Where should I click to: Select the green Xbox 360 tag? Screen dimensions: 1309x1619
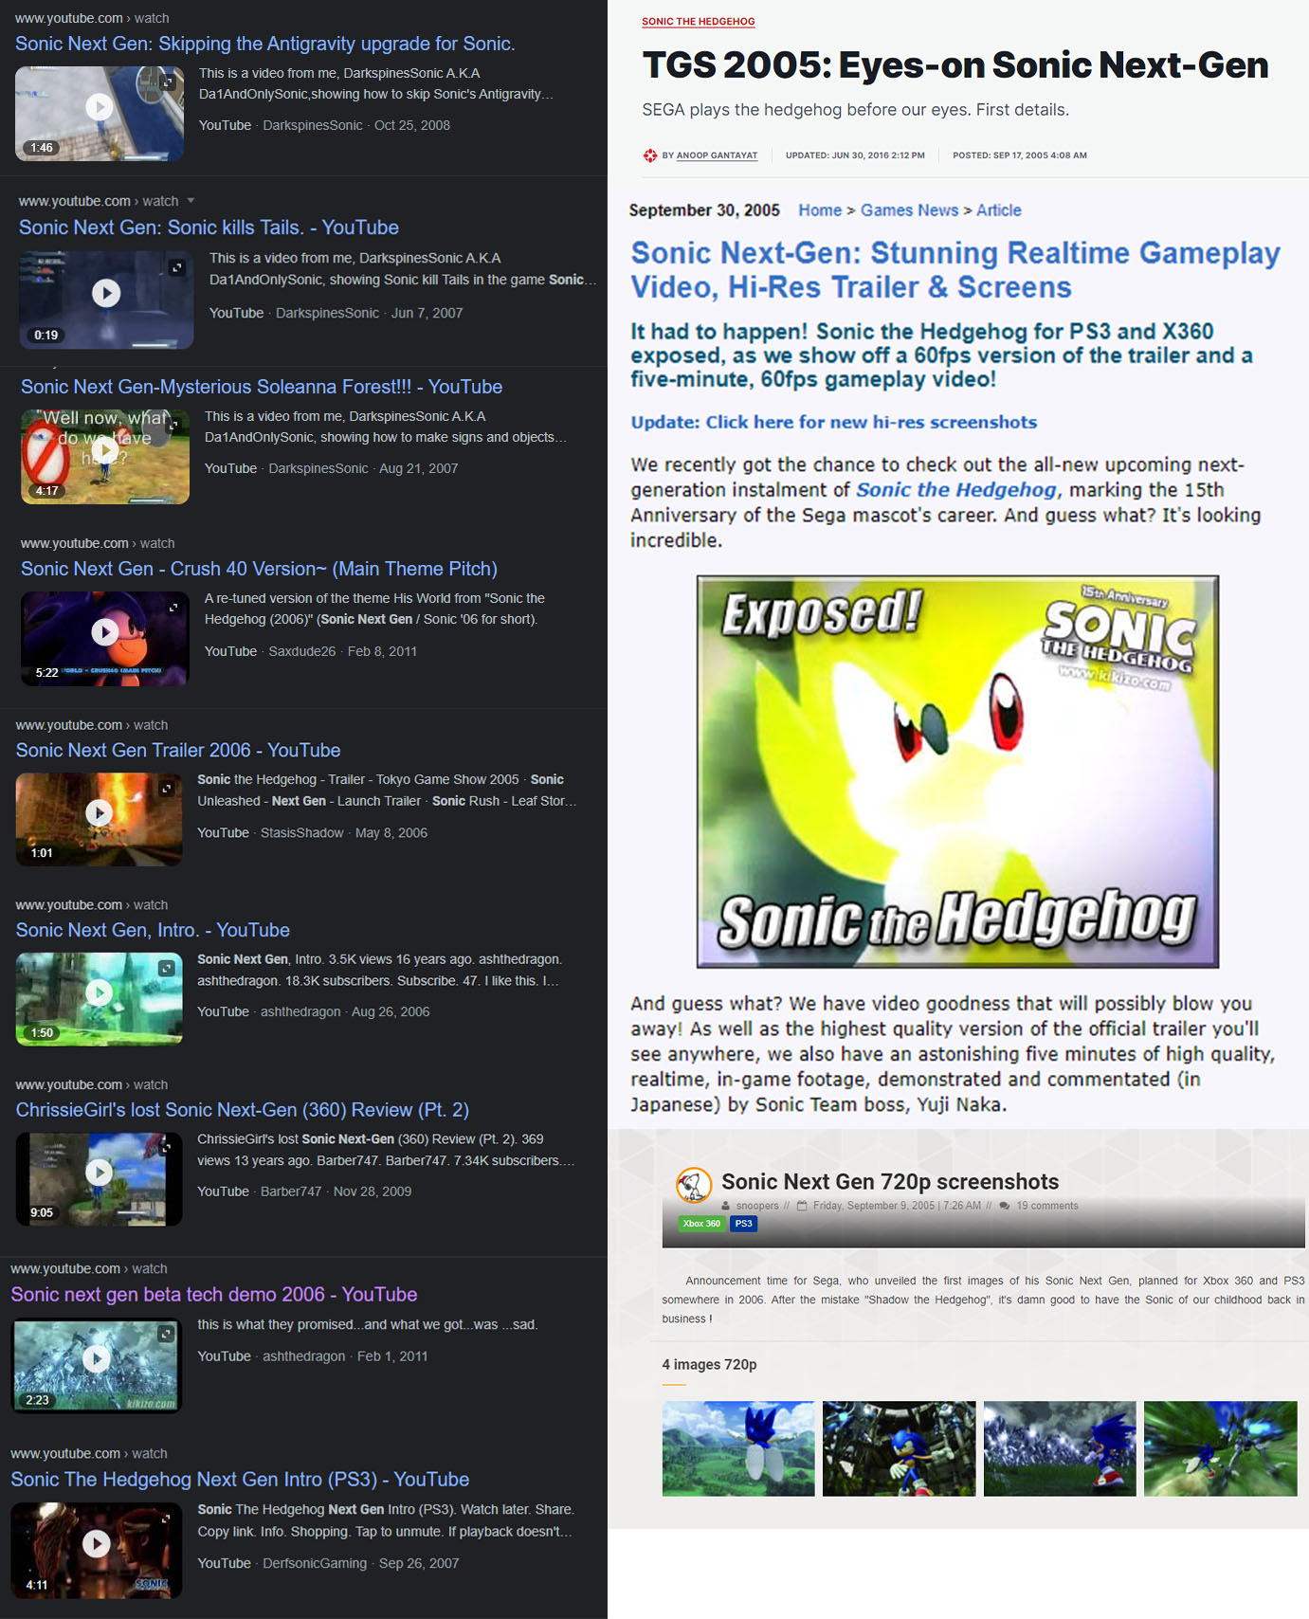(x=701, y=1224)
